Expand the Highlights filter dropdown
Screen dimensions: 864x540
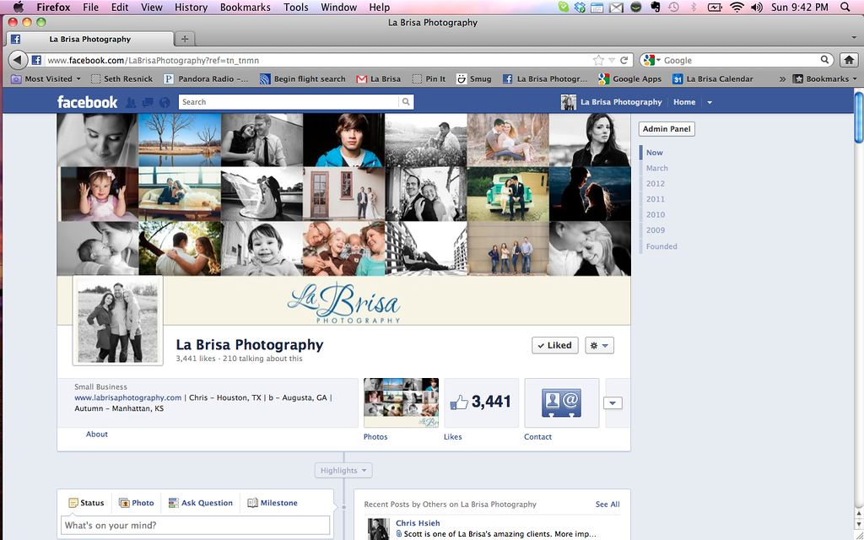click(343, 471)
